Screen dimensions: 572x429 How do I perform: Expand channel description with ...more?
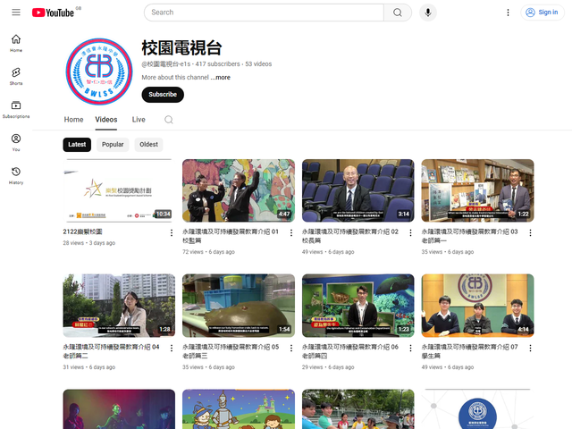[221, 78]
